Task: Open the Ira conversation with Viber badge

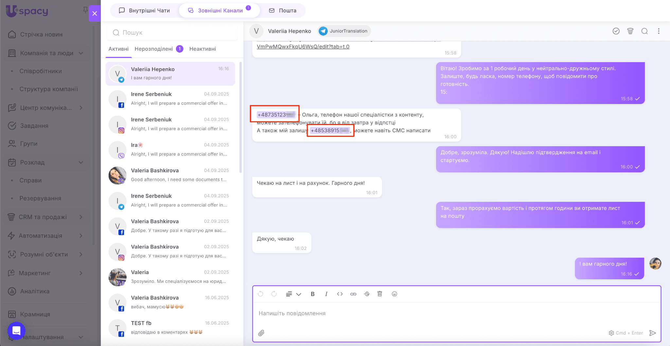Action: click(170, 149)
